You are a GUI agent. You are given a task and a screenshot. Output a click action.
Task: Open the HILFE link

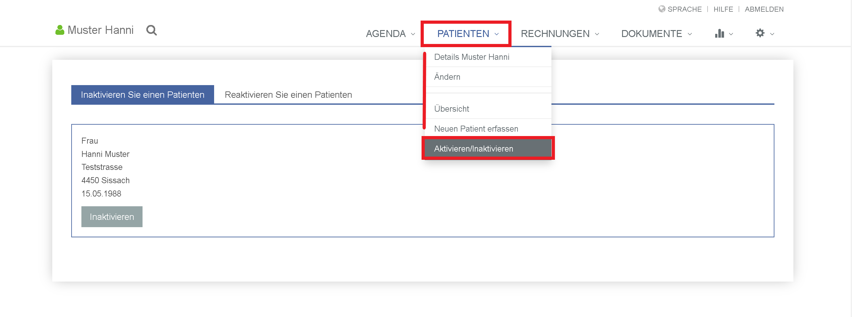tap(723, 9)
